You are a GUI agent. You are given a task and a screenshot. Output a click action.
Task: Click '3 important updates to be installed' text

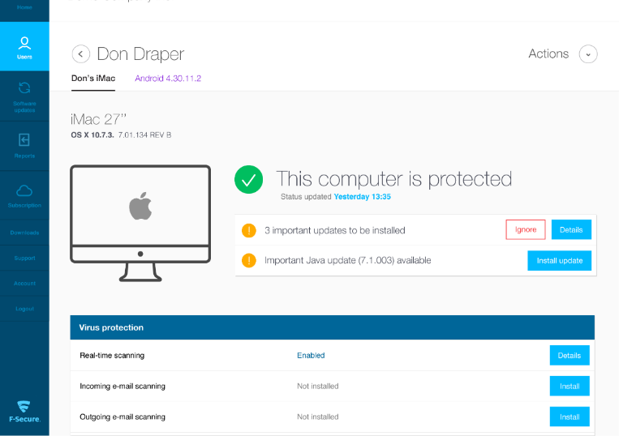click(335, 230)
